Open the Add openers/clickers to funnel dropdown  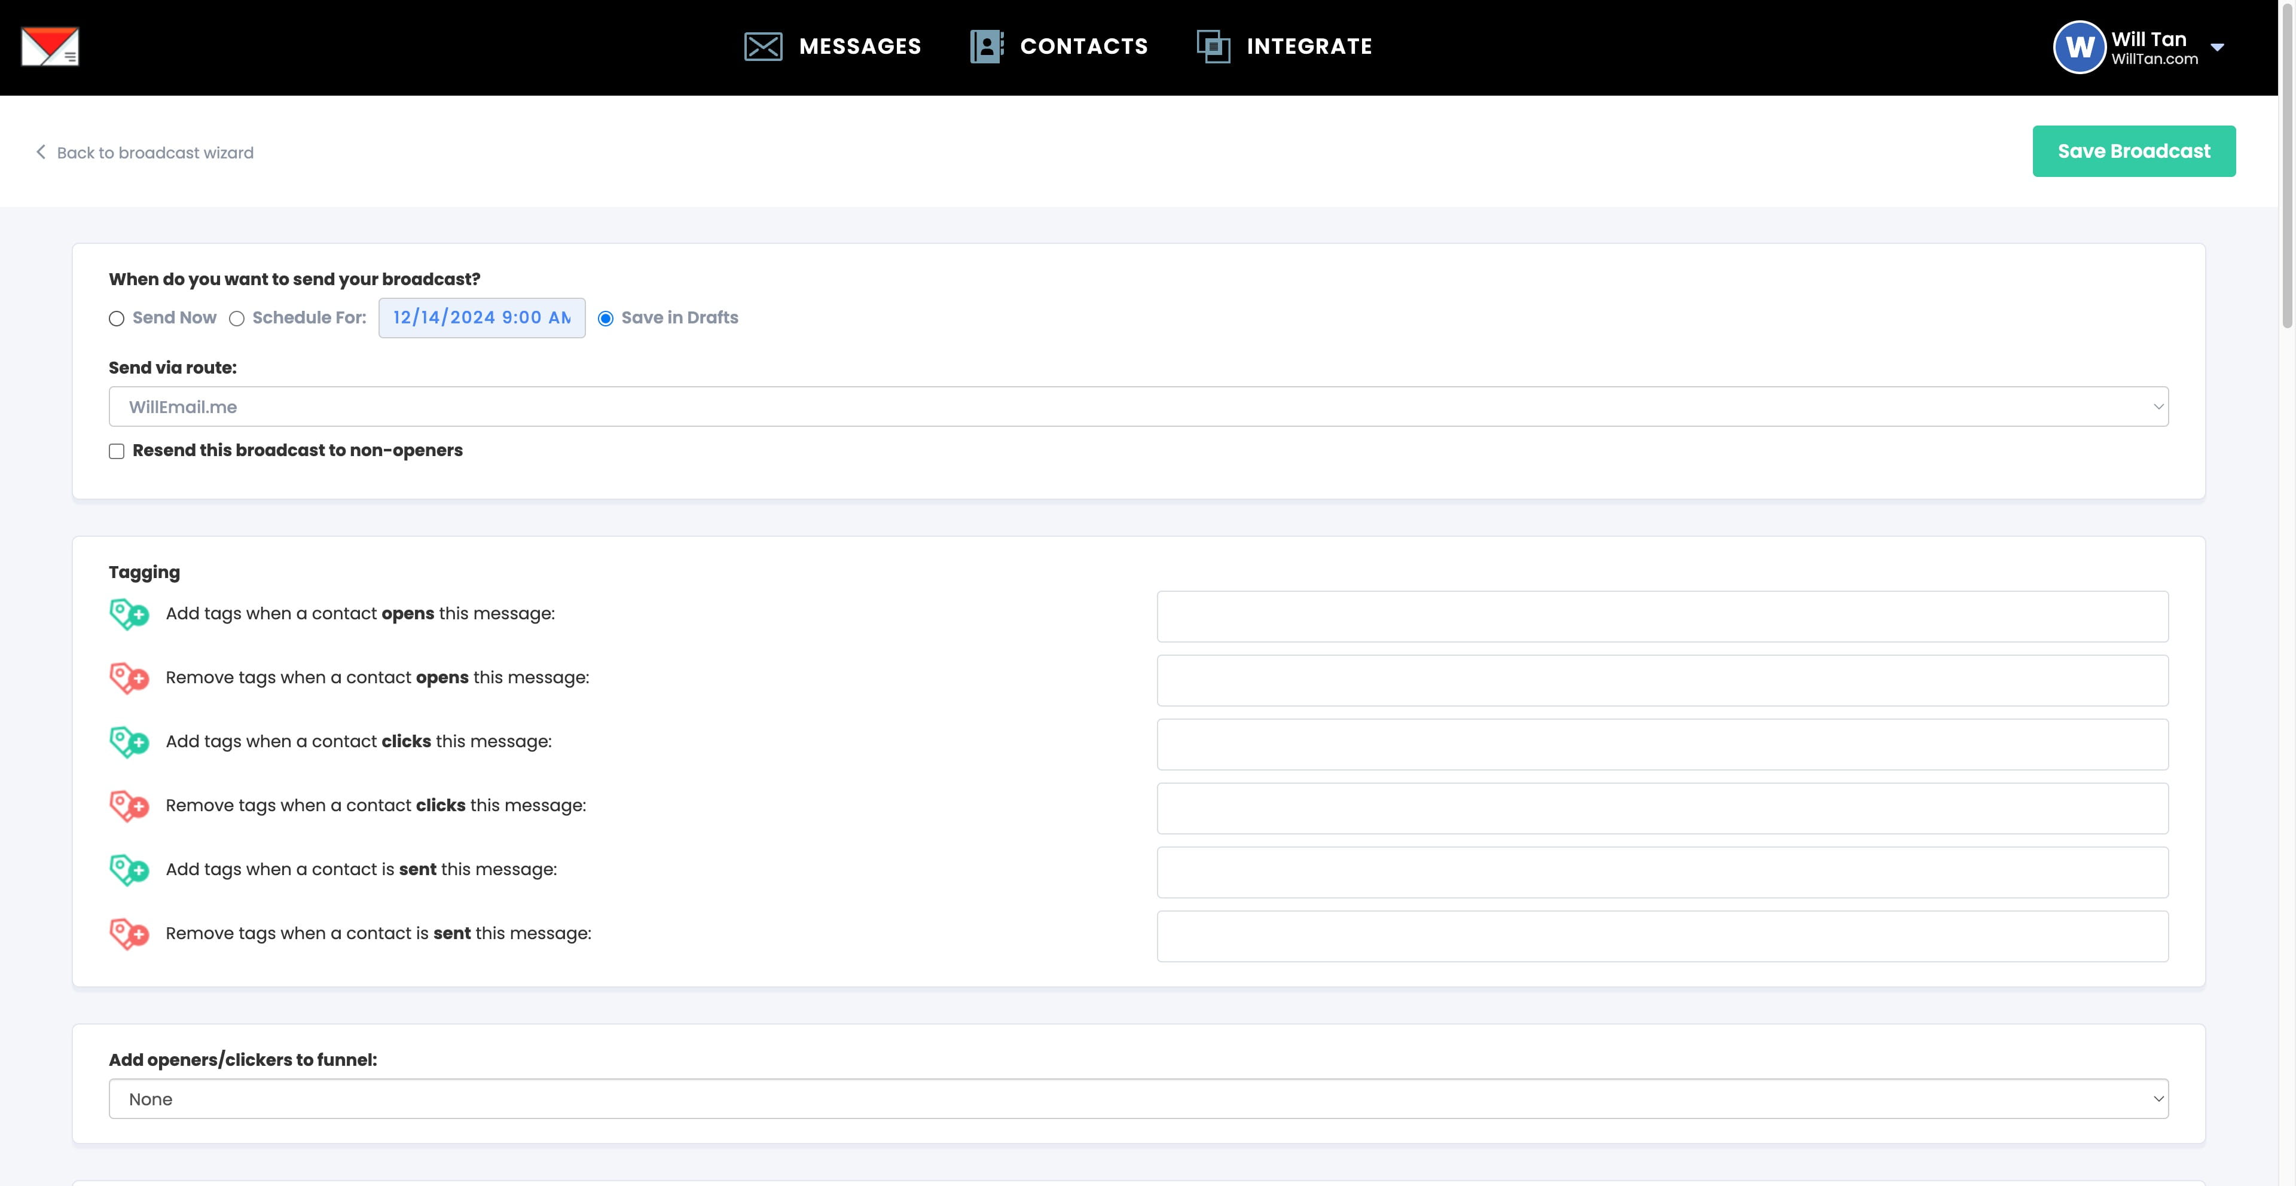(x=1138, y=1099)
